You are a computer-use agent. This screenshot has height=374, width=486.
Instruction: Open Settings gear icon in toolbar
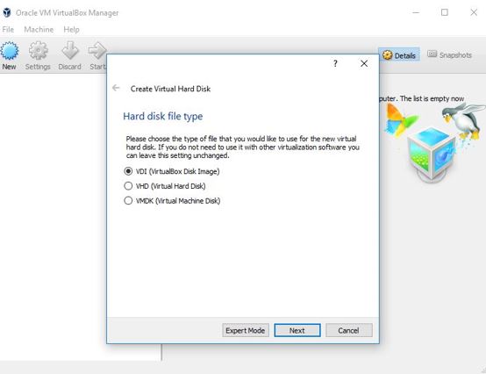[x=38, y=51]
